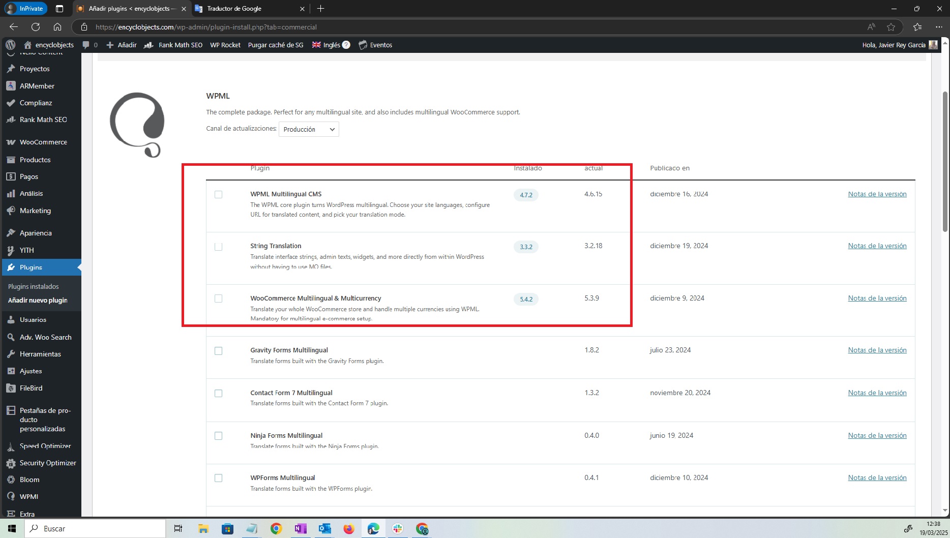Click the language help question mark

click(346, 45)
